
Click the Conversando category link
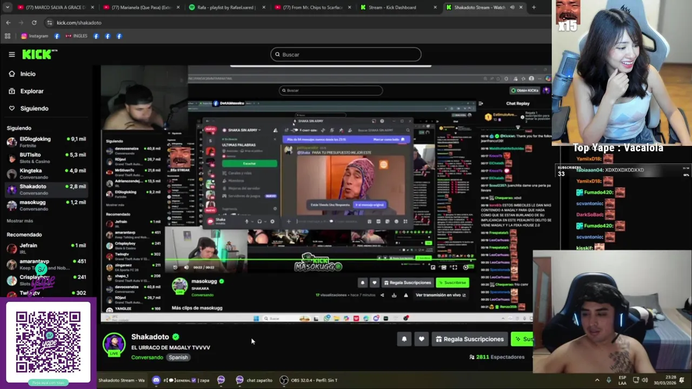[147, 357]
